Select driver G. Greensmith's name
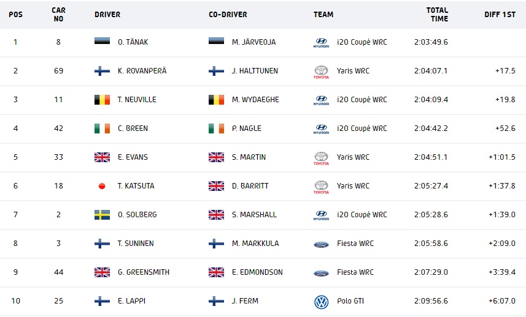This screenshot has height=317, width=526. coord(143,272)
